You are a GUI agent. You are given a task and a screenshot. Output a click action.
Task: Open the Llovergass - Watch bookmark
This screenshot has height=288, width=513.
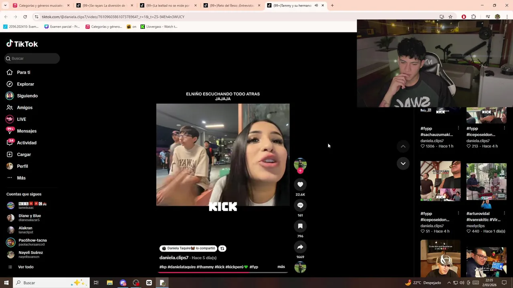tap(159, 27)
